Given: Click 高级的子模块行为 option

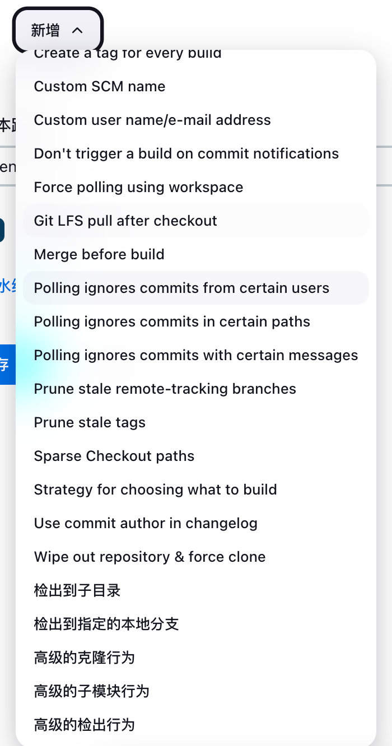Looking at the screenshot, I should point(92,691).
